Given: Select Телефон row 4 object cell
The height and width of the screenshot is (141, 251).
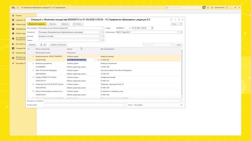Looking at the screenshot, I should point(51,78).
